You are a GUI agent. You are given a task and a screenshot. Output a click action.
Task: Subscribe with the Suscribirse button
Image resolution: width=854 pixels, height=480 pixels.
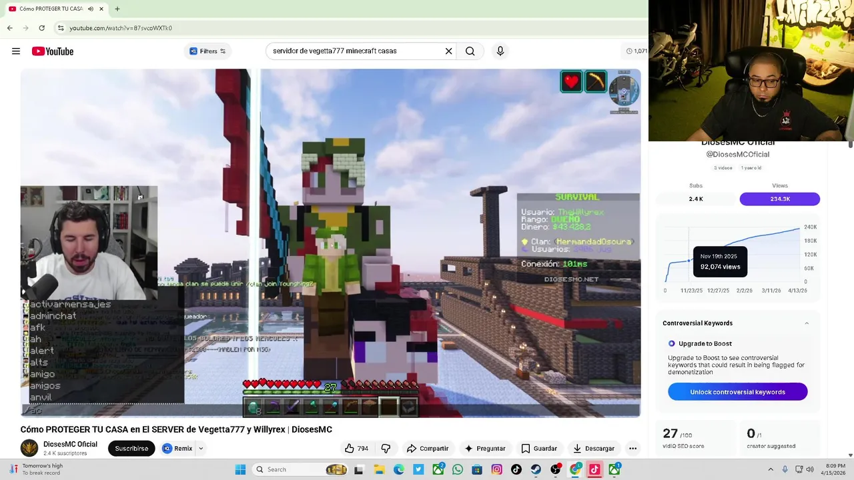(x=131, y=449)
